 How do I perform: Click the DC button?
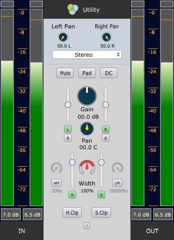[x=109, y=73]
